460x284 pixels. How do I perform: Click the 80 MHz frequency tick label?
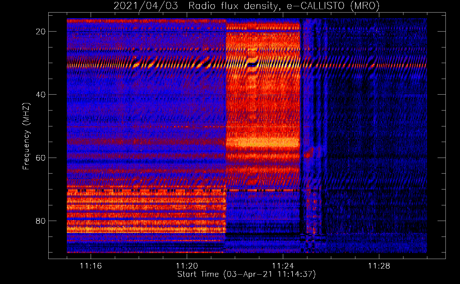click(41, 221)
